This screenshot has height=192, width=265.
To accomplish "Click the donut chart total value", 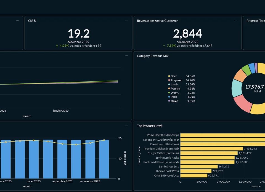I will [255, 87].
